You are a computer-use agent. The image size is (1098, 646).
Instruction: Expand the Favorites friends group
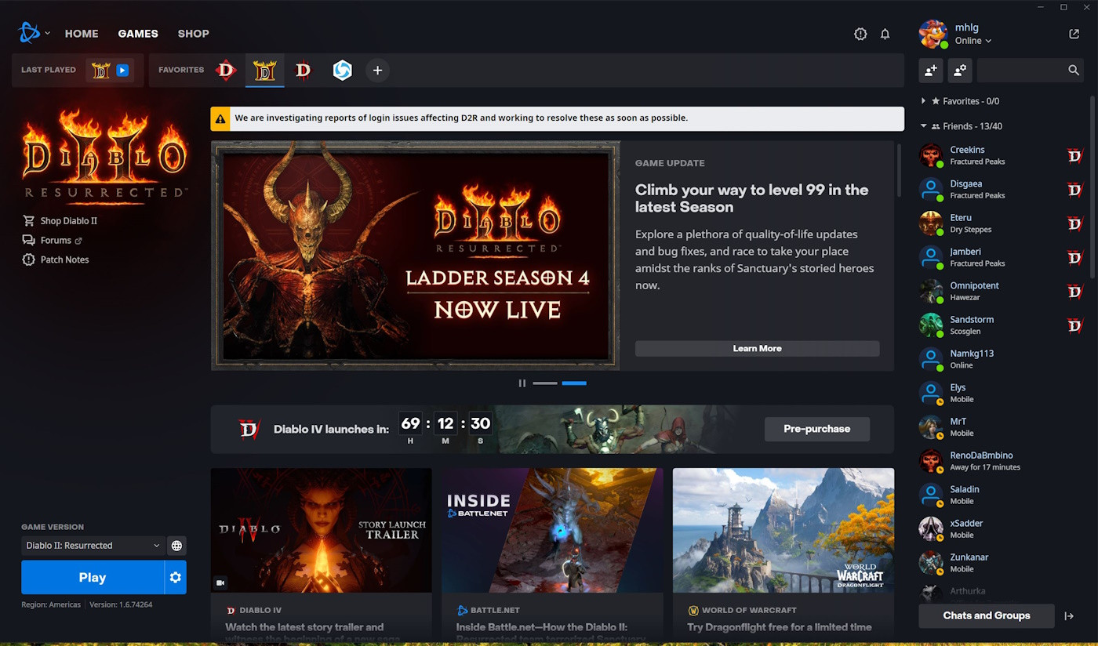pos(924,101)
